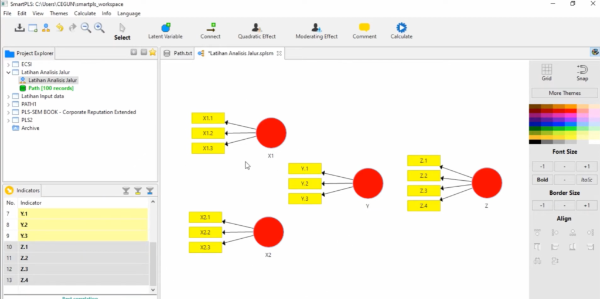Viewport: 600px width, 299px height.
Task: Select the red Y latent variable circle
Action: coord(368,184)
